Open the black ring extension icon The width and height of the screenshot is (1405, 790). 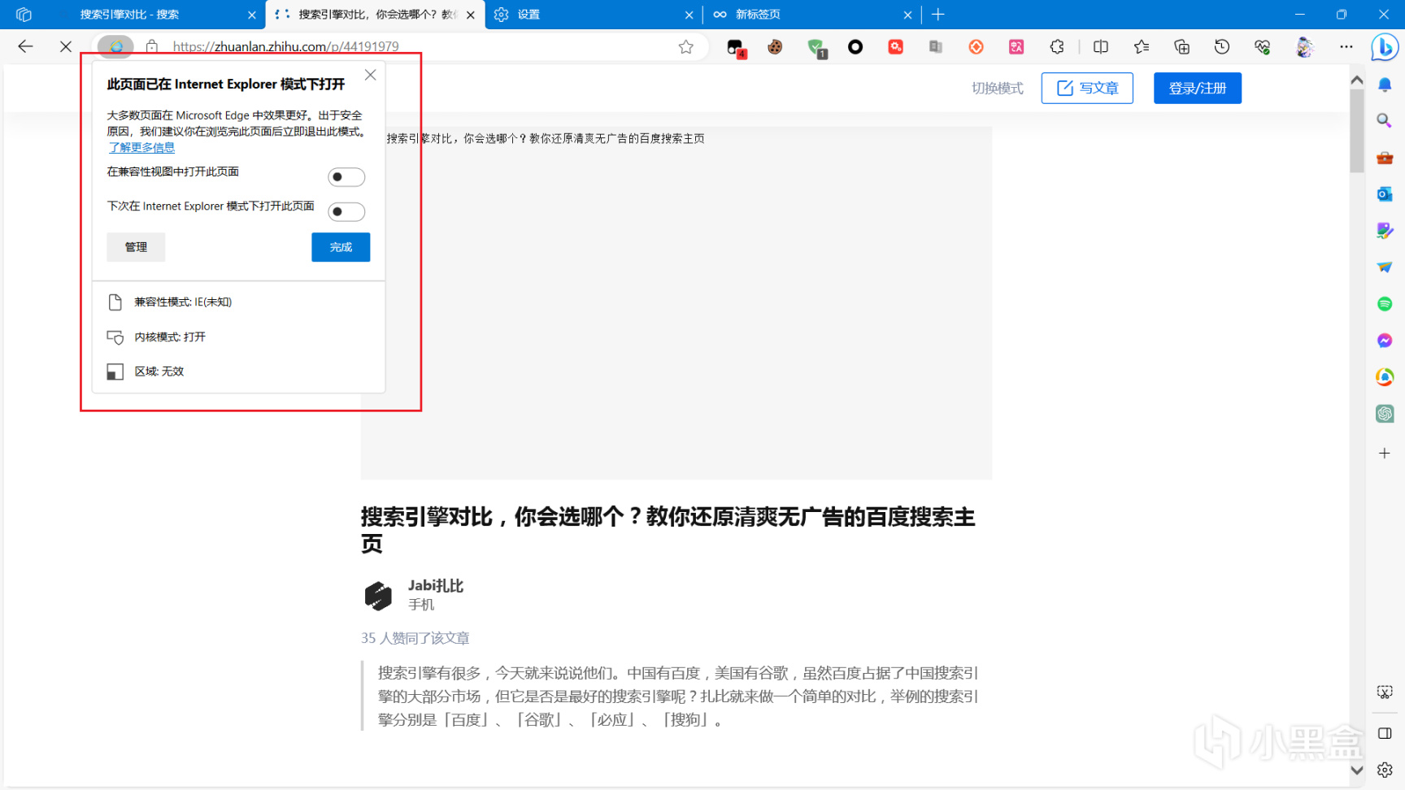pos(855,47)
